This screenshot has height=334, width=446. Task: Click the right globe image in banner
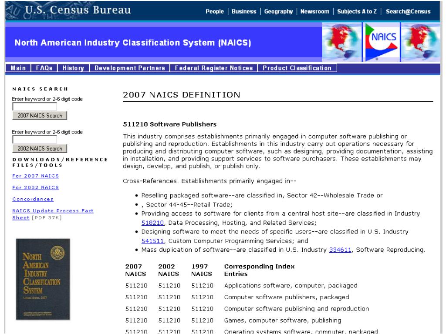(x=420, y=42)
